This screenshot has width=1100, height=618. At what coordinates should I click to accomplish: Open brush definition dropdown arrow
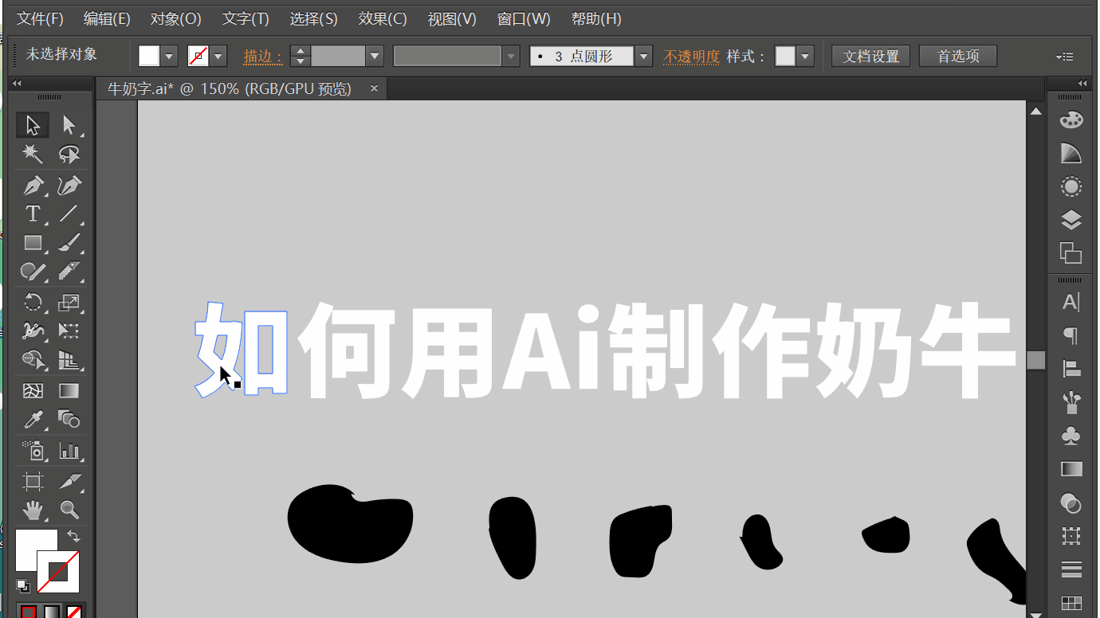coord(644,57)
